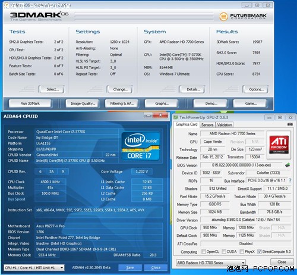Screen dimensions: 297x275
Task: Toggle the DirectCompute 5.0 checkbox
Action: pos(259,252)
